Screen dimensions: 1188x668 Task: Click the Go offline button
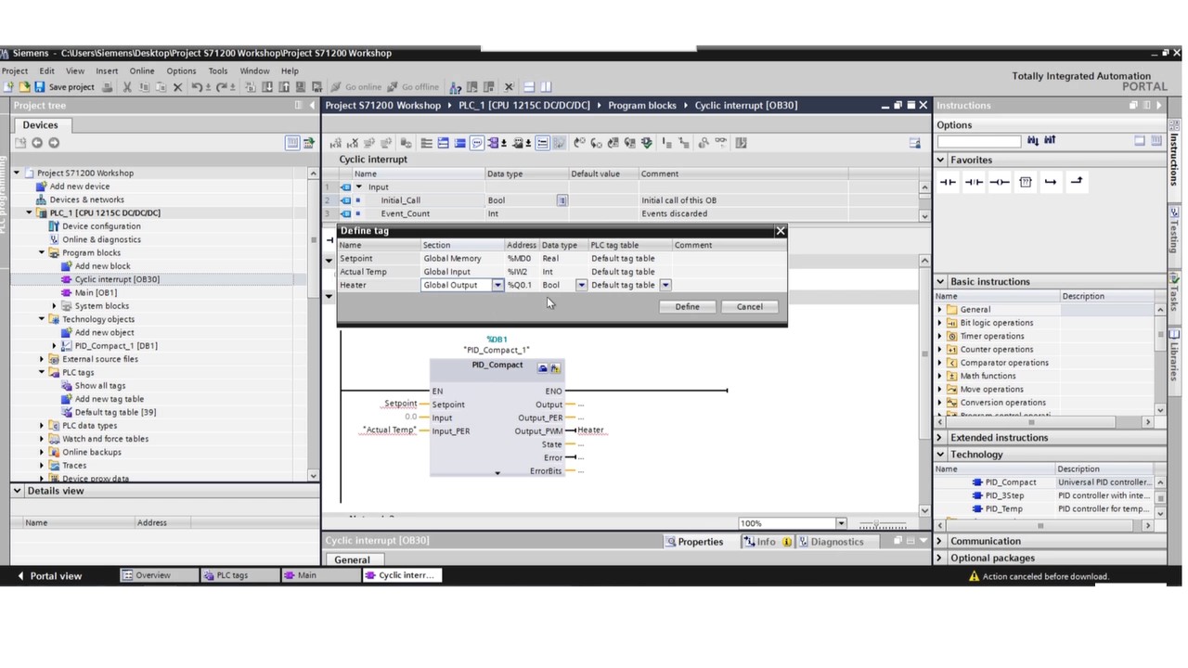(414, 87)
